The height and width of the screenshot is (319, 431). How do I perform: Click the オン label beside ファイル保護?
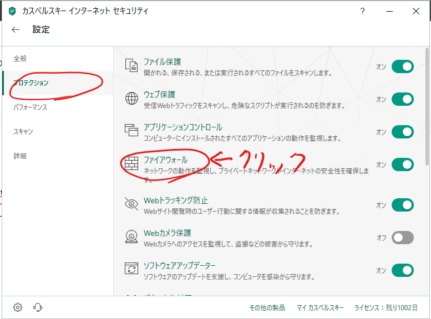pyautogui.click(x=381, y=66)
